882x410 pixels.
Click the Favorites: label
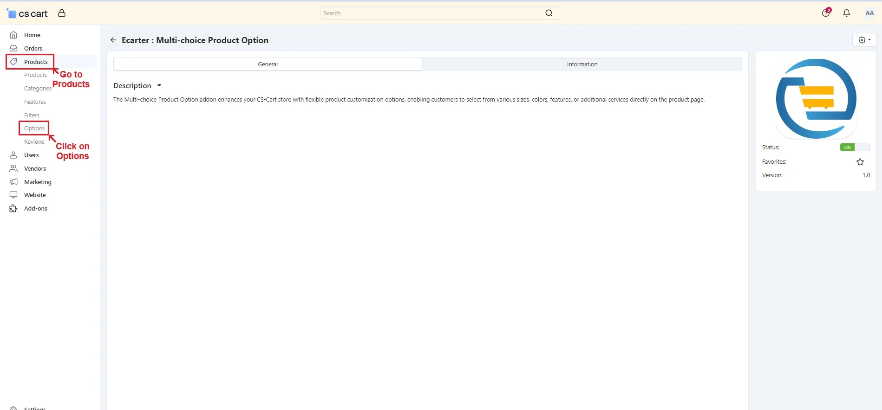774,161
